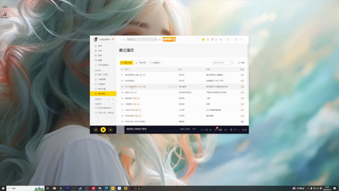This screenshot has height=191, width=339.
Task: Open the play queue icon showing 16
Action: point(245,130)
